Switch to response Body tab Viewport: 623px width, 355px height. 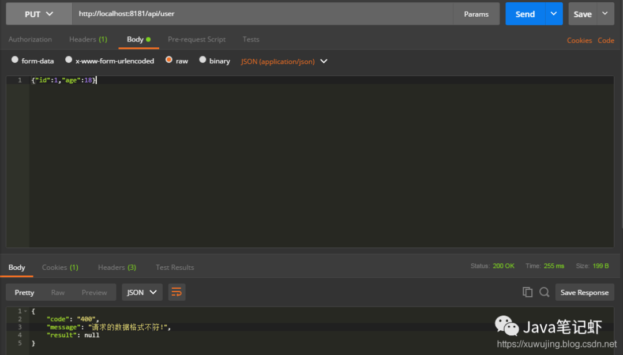pyautogui.click(x=17, y=267)
